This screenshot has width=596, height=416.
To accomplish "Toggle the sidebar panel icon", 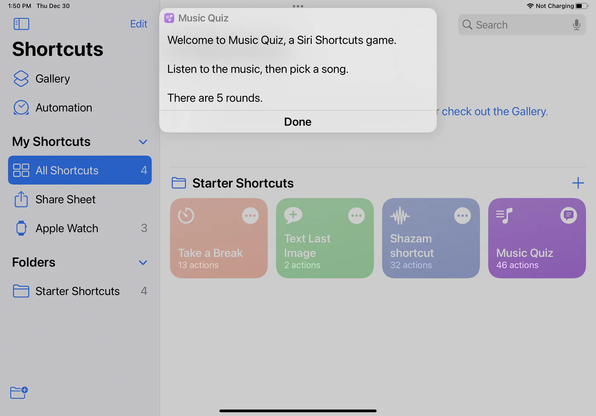I will [21, 24].
